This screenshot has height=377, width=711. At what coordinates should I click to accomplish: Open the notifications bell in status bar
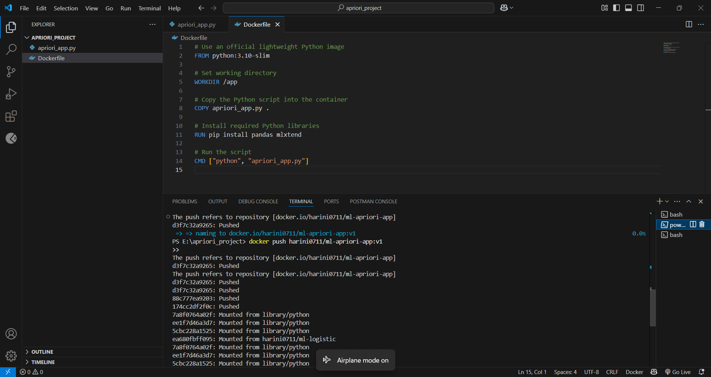[x=701, y=372]
